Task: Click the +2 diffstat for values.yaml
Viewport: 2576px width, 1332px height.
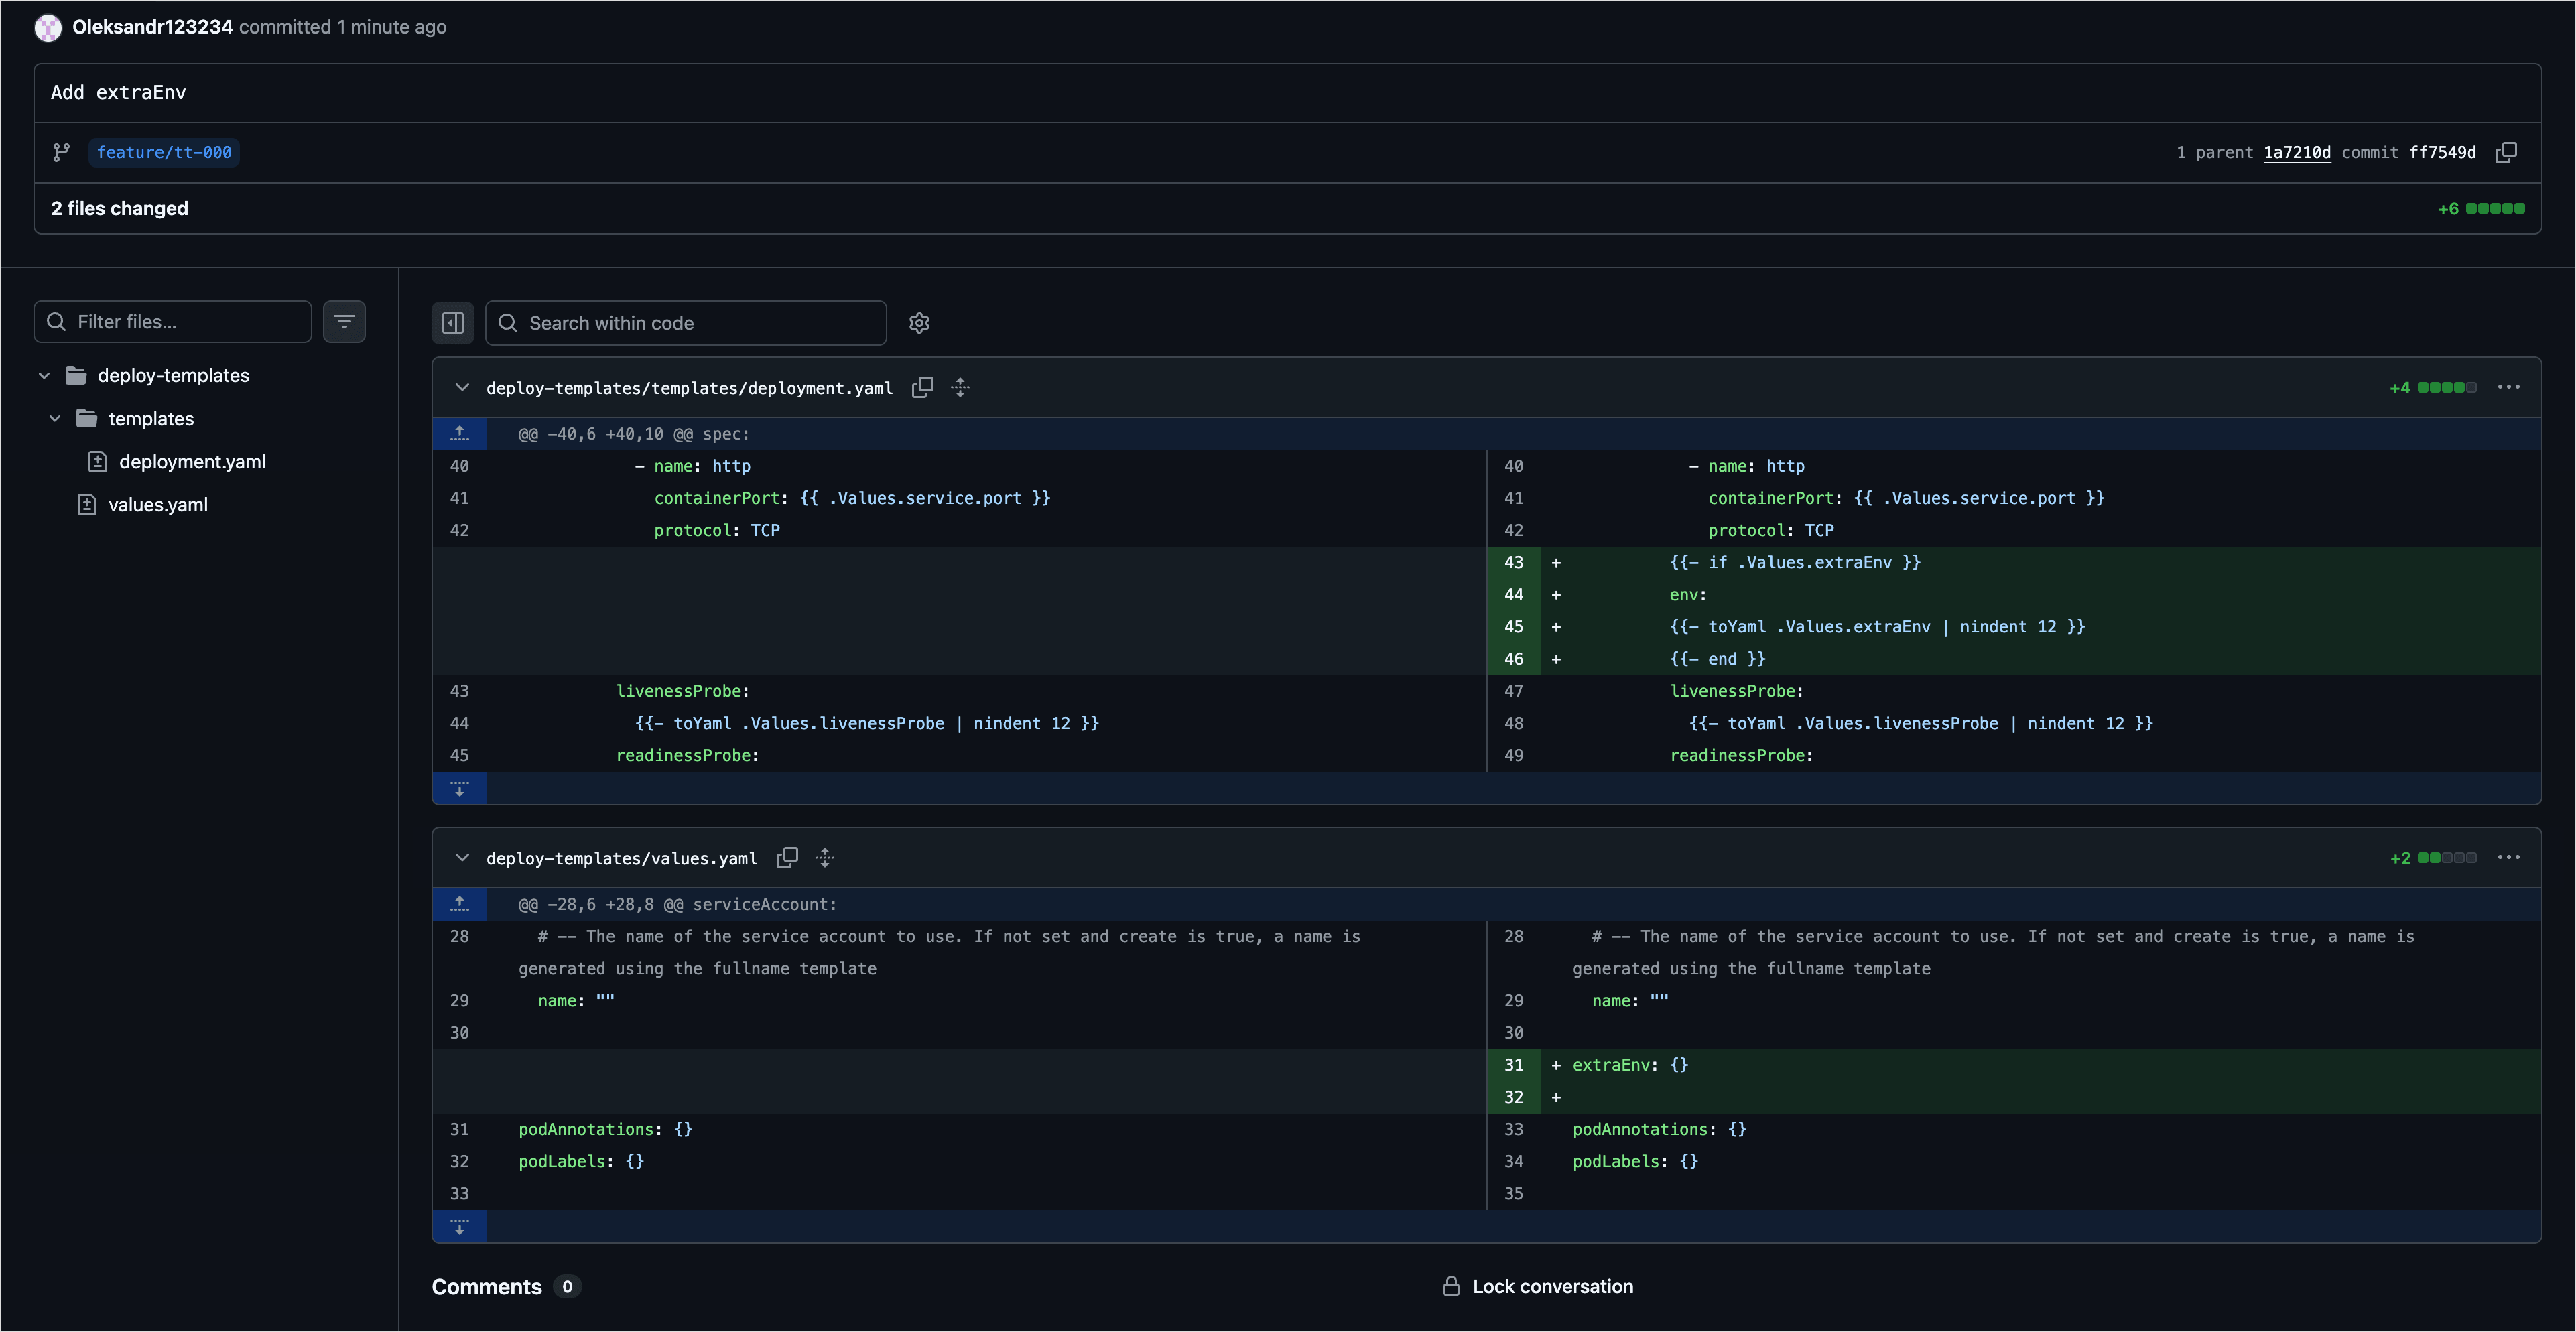Action: (2433, 858)
